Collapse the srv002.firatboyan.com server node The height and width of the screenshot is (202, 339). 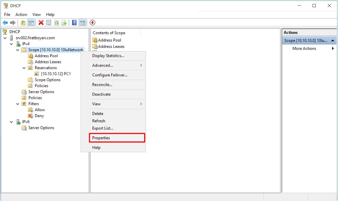(x=5, y=38)
